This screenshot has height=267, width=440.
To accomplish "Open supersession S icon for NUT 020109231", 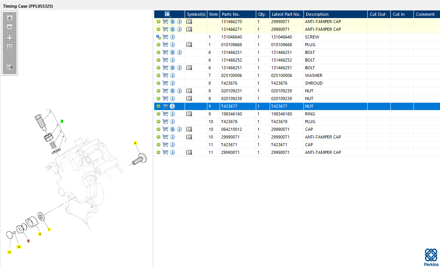I will (172, 91).
